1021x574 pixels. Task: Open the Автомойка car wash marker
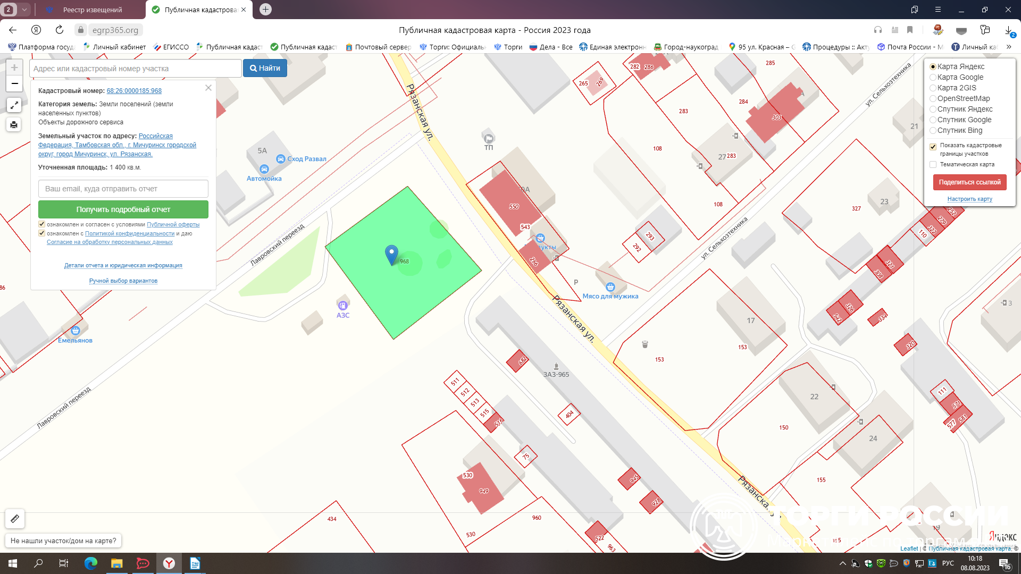point(264,170)
